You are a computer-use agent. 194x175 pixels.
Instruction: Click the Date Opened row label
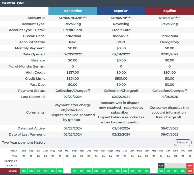pyautogui.click(x=34, y=54)
